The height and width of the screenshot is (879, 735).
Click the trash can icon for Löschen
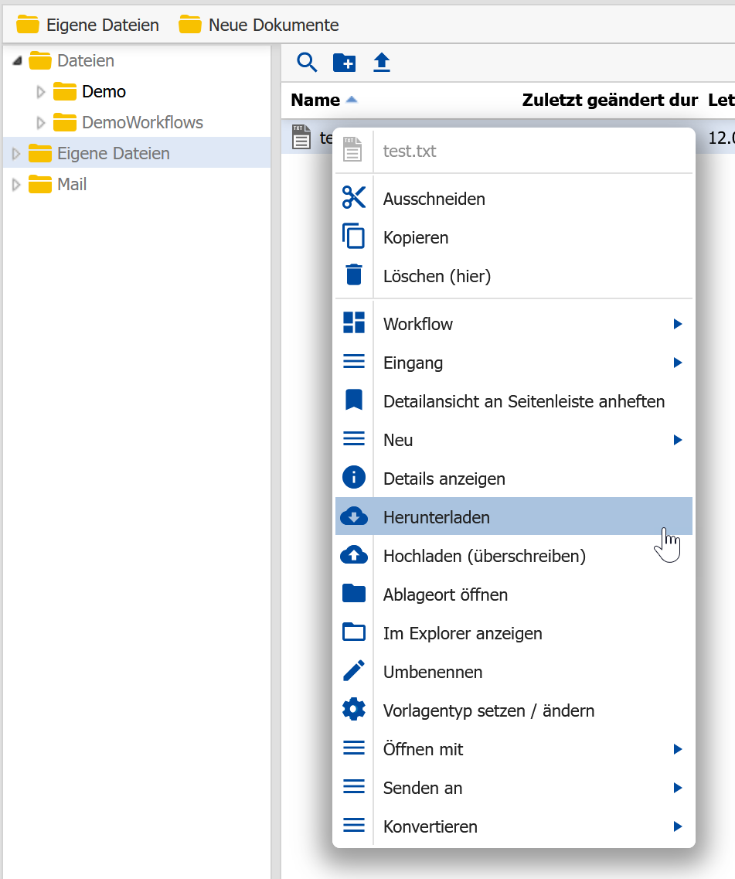[354, 274]
